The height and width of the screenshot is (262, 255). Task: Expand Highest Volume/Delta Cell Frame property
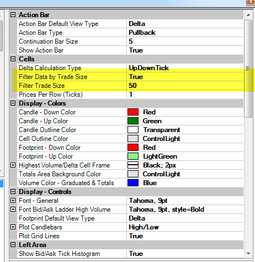pos(13,165)
